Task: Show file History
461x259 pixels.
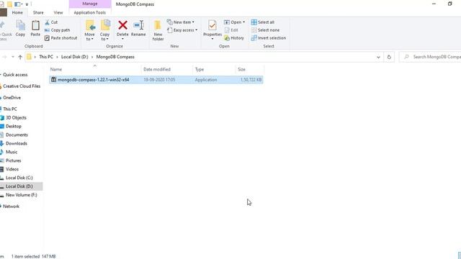Action: (x=234, y=38)
